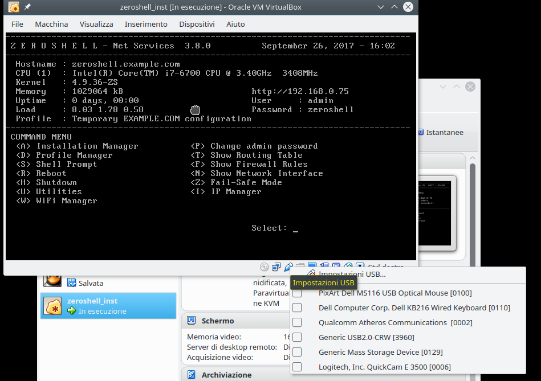The height and width of the screenshot is (381, 541).
Task: Open the Aiuto menu
Action: coord(235,24)
